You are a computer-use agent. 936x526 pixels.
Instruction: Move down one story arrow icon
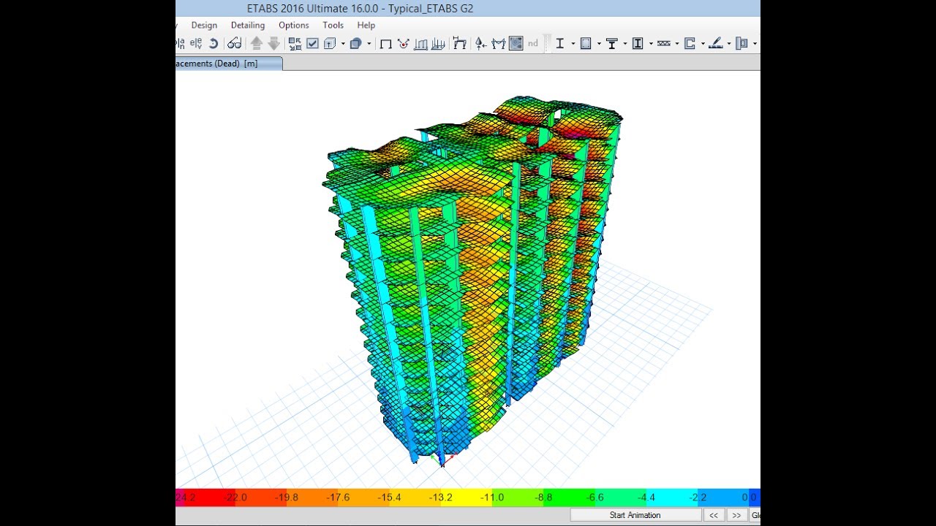273,44
